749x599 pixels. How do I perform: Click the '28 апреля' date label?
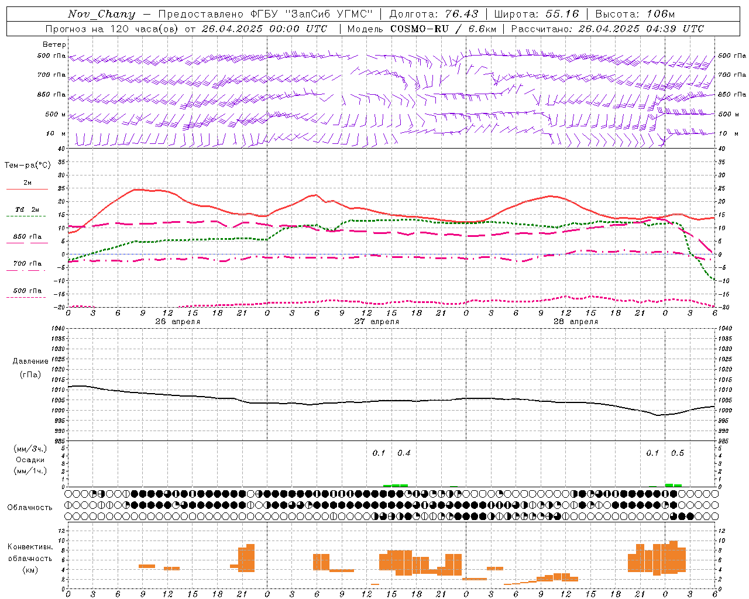pyautogui.click(x=576, y=322)
